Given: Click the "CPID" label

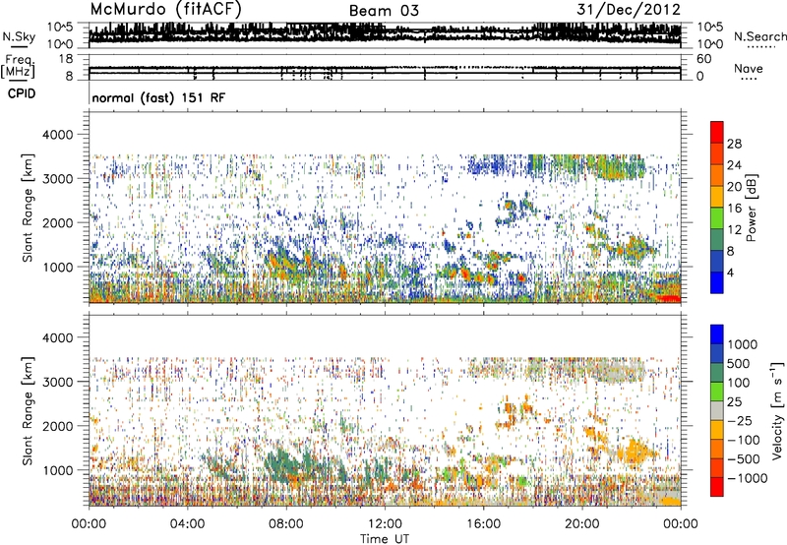Looking at the screenshot, I should coord(22,93).
